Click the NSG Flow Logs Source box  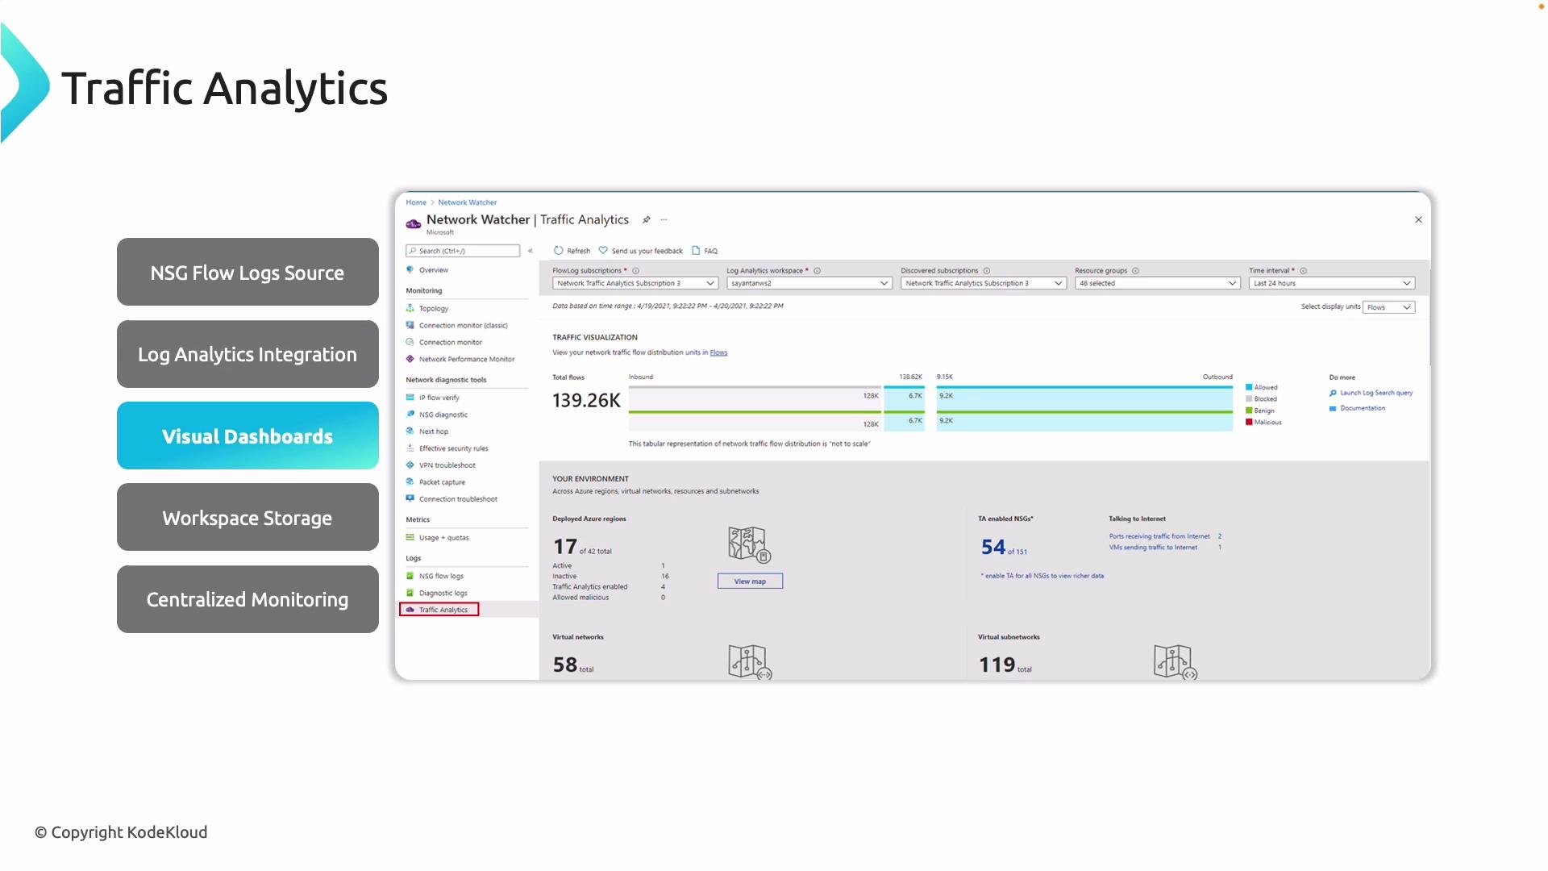pos(248,272)
